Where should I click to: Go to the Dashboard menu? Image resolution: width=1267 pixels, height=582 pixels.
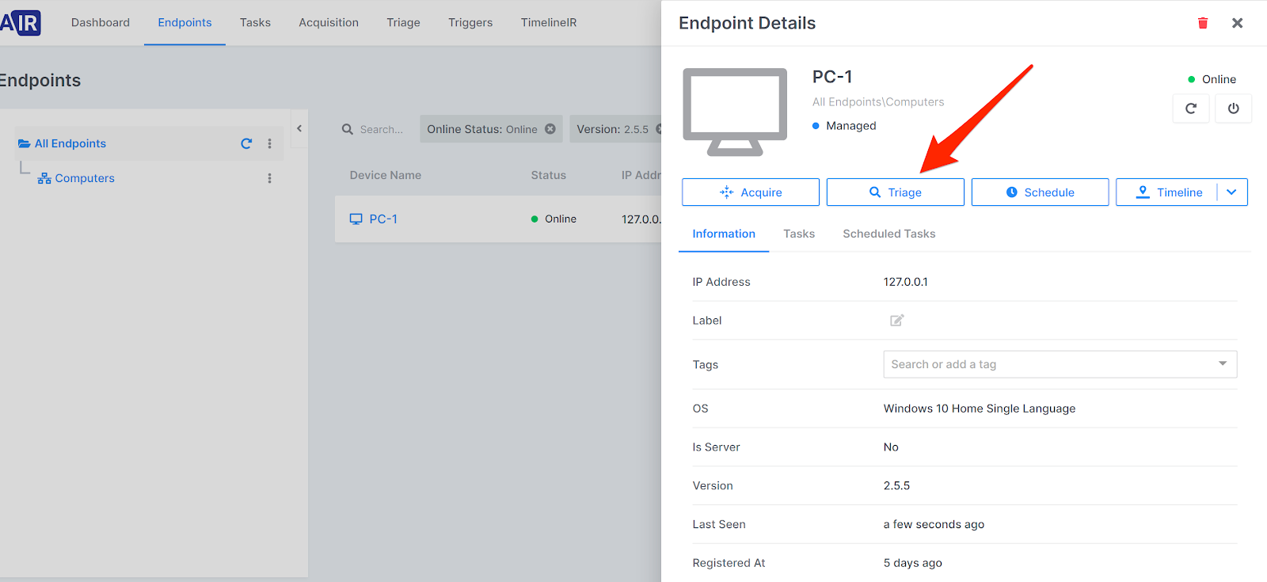pyautogui.click(x=101, y=22)
